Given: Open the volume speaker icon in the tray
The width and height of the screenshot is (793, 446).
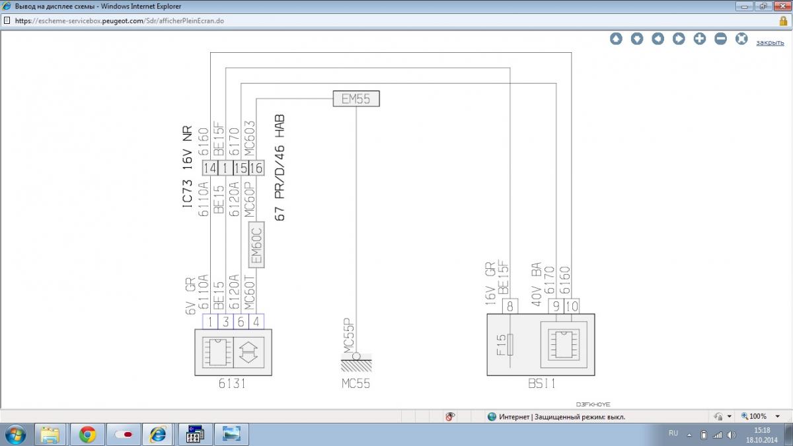Looking at the screenshot, I should pos(731,435).
